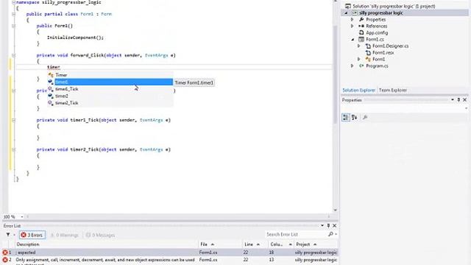Open the Properties object selector combo box
This screenshot has width=471, height=265.
[404, 108]
